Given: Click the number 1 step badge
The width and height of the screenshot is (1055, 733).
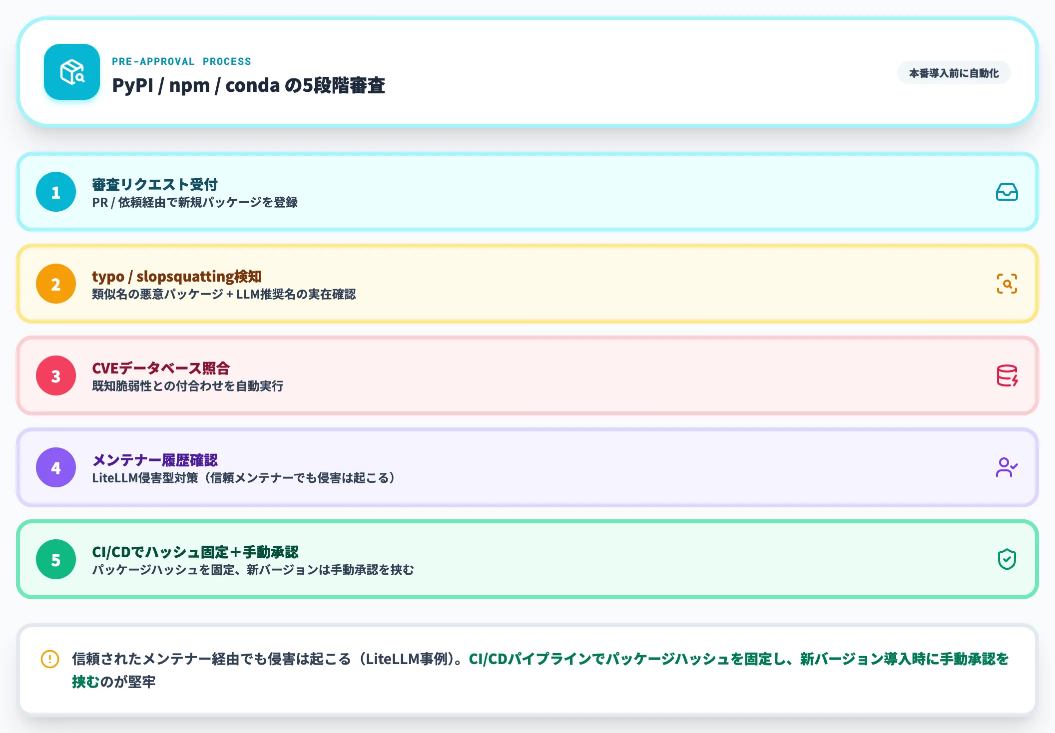Looking at the screenshot, I should click(x=56, y=192).
